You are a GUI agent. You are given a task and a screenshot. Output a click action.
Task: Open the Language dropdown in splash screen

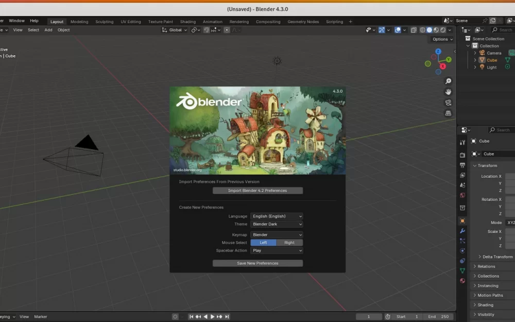277,216
